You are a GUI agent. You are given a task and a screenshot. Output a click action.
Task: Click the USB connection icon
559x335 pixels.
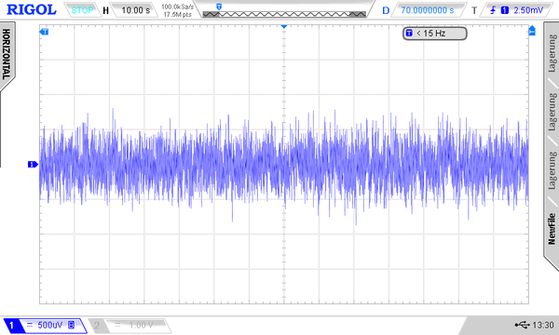coord(522,325)
